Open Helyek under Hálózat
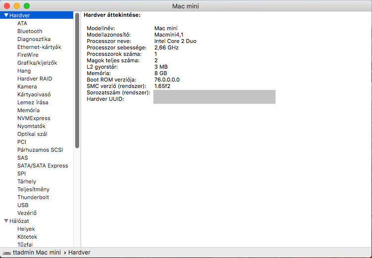 coord(26,229)
